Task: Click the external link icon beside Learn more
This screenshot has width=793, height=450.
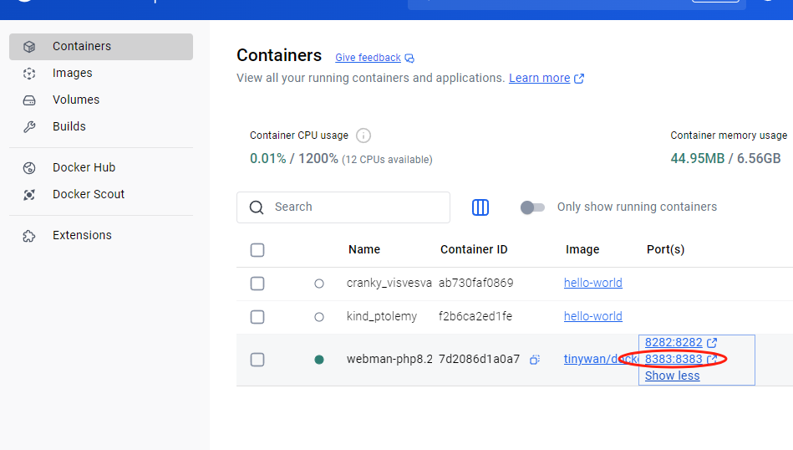Action: [x=579, y=79]
